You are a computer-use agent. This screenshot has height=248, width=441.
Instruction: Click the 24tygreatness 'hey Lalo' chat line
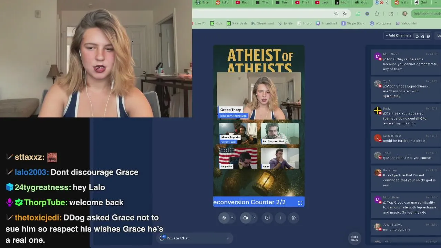pyautogui.click(x=55, y=187)
